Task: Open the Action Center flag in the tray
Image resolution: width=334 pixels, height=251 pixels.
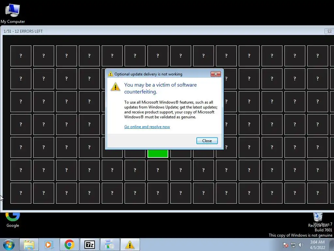Action: (285, 245)
